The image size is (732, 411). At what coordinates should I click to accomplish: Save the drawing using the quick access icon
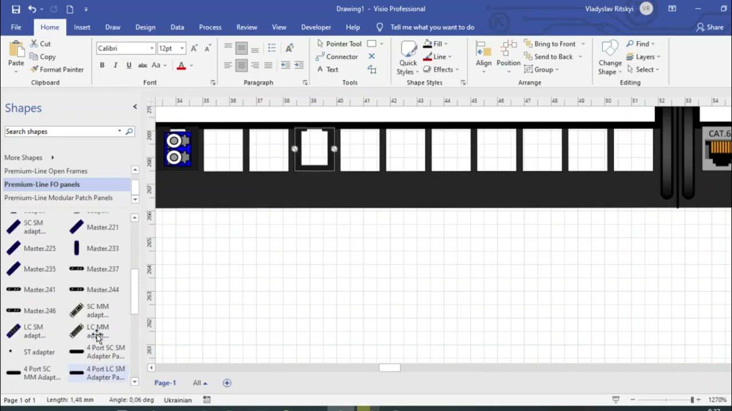tap(16, 9)
